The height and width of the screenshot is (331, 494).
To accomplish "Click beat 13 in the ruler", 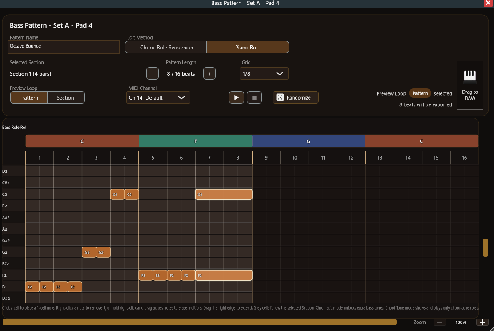I will point(380,157).
